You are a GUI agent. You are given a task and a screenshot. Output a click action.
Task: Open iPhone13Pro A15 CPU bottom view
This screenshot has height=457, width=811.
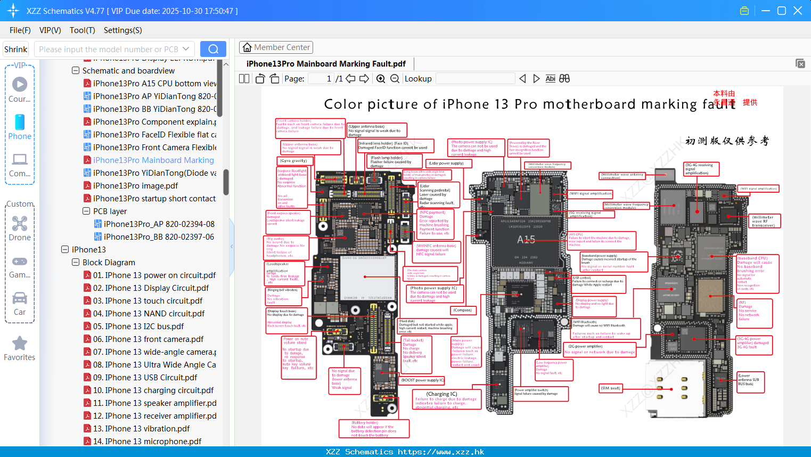150,83
